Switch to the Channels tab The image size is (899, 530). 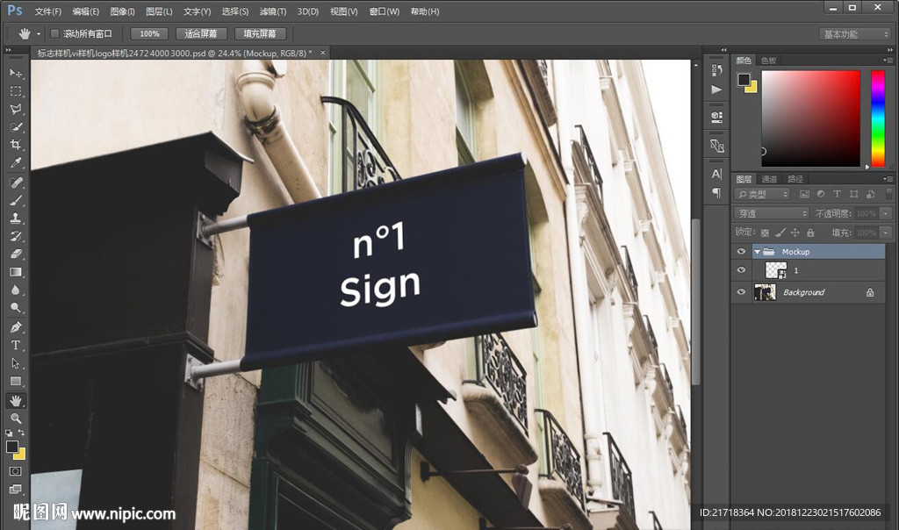769,179
